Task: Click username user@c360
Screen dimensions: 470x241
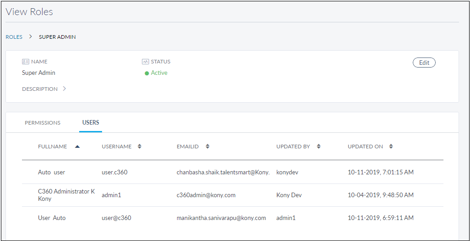Action: [116, 218]
